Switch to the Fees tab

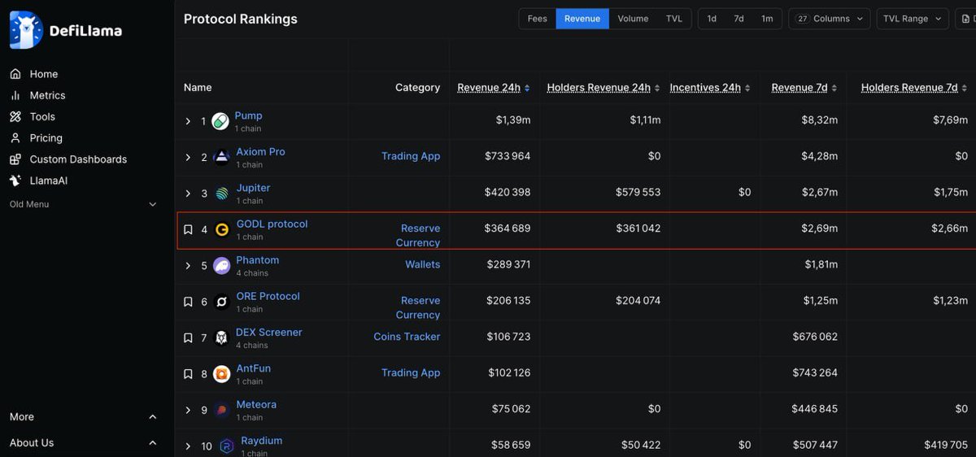coord(538,19)
